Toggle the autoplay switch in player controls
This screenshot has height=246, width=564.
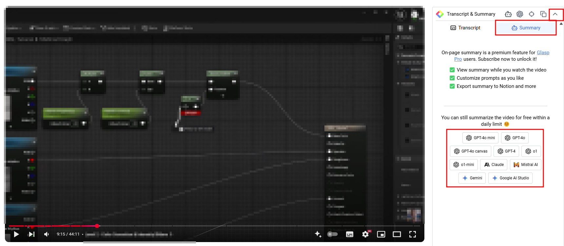coord(333,234)
